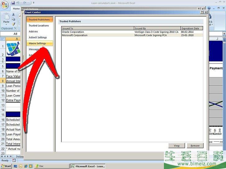This screenshot has height=169, width=226.
Task: Click the Paste clipboard icon
Action: [x=6, y=16]
